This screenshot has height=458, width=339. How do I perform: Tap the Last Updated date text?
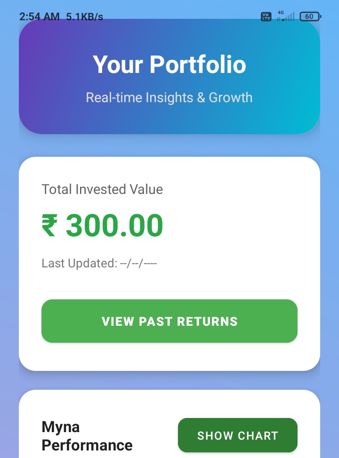pos(99,263)
